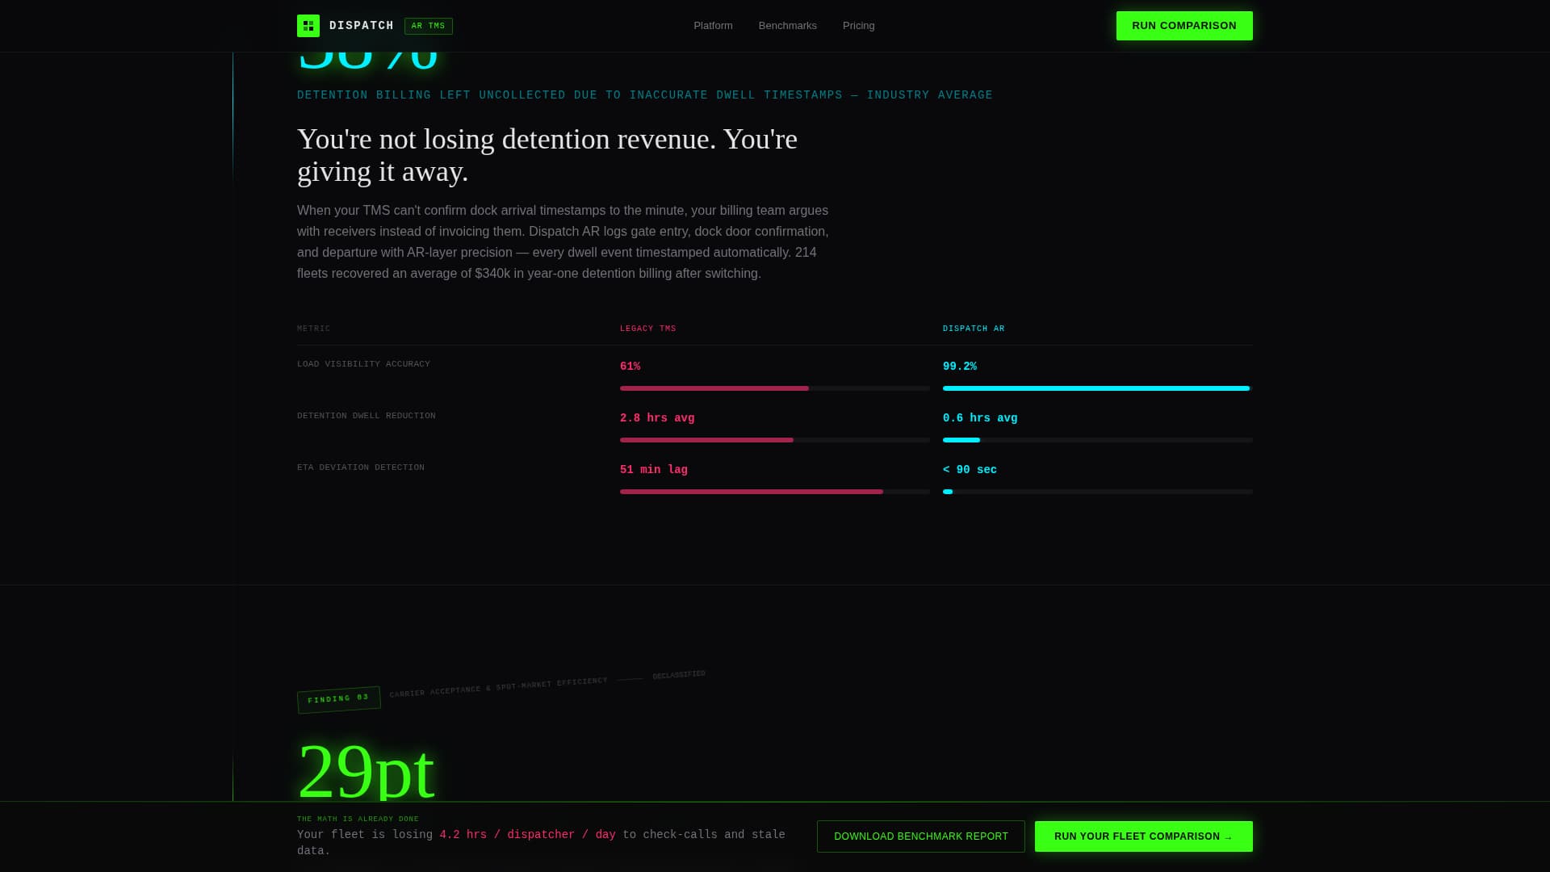Viewport: 1550px width, 872px height.
Task: Click the 61% legacy value
Action: tap(630, 367)
